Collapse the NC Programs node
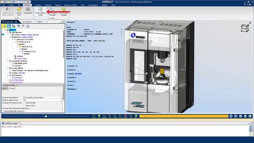The height and width of the screenshot is (143, 254). tap(8, 75)
